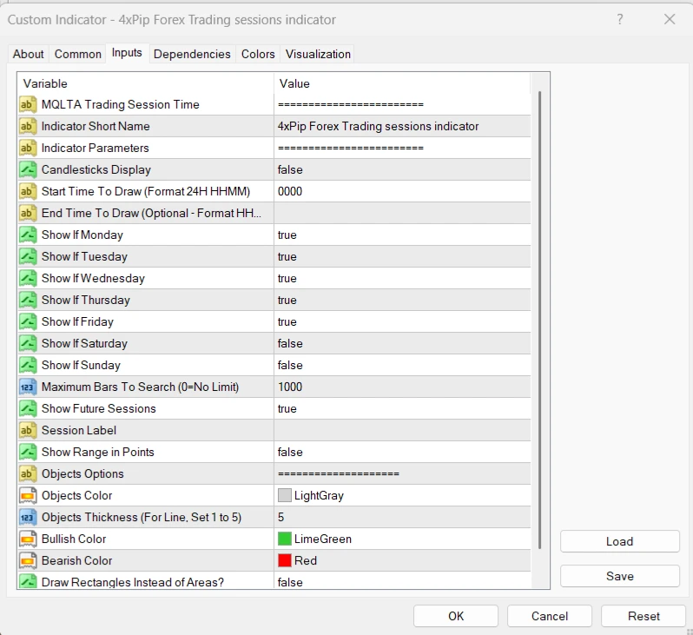Screen dimensions: 693x635
Task: Click the integer icon beside Objects Thickness
Action: (28, 517)
